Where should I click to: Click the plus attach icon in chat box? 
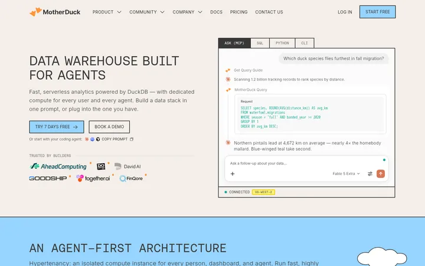click(x=233, y=174)
